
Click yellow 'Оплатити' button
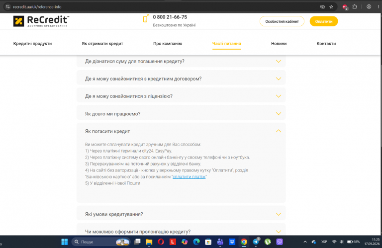(x=324, y=21)
